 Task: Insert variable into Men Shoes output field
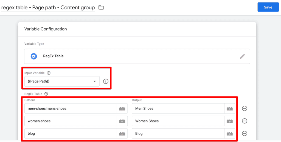[x=230, y=109]
